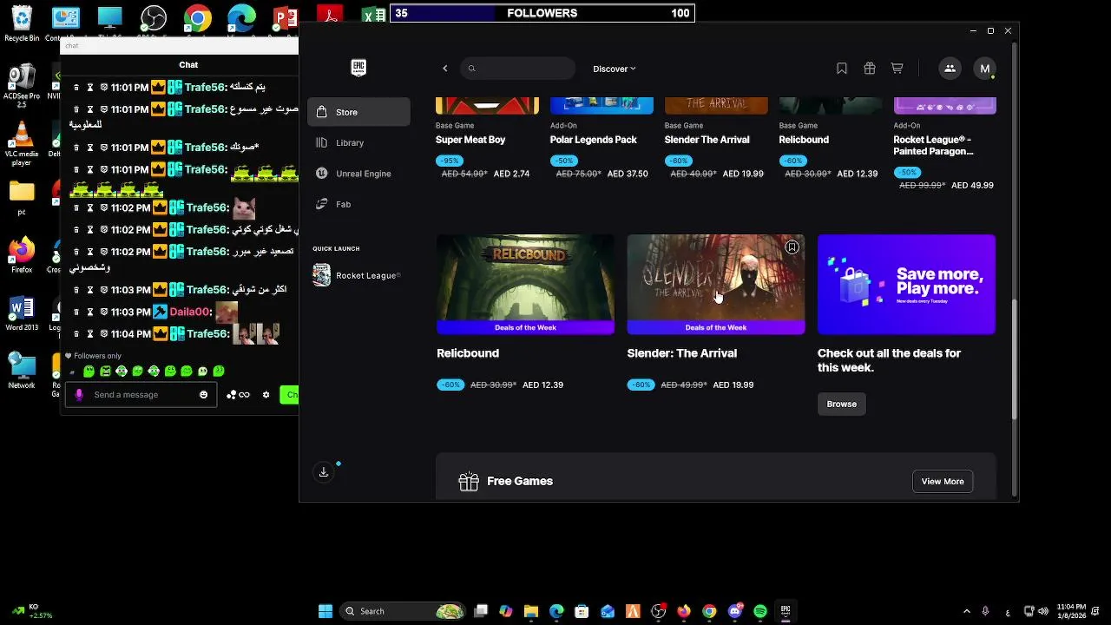This screenshot has height=625, width=1111.
Task: Open the profile avatar M menu
Action: [x=984, y=69]
